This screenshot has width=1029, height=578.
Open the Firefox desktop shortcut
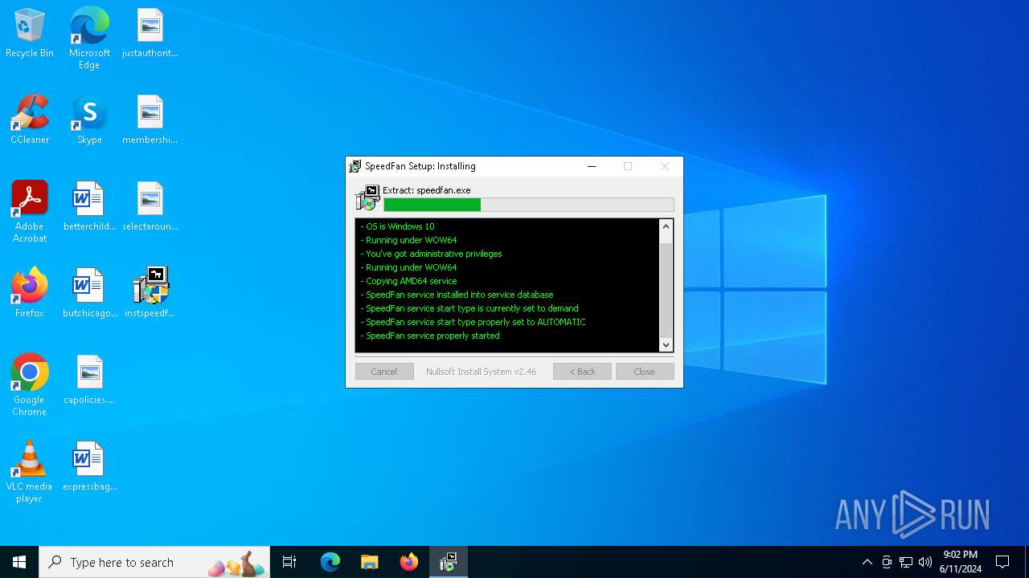(x=30, y=294)
